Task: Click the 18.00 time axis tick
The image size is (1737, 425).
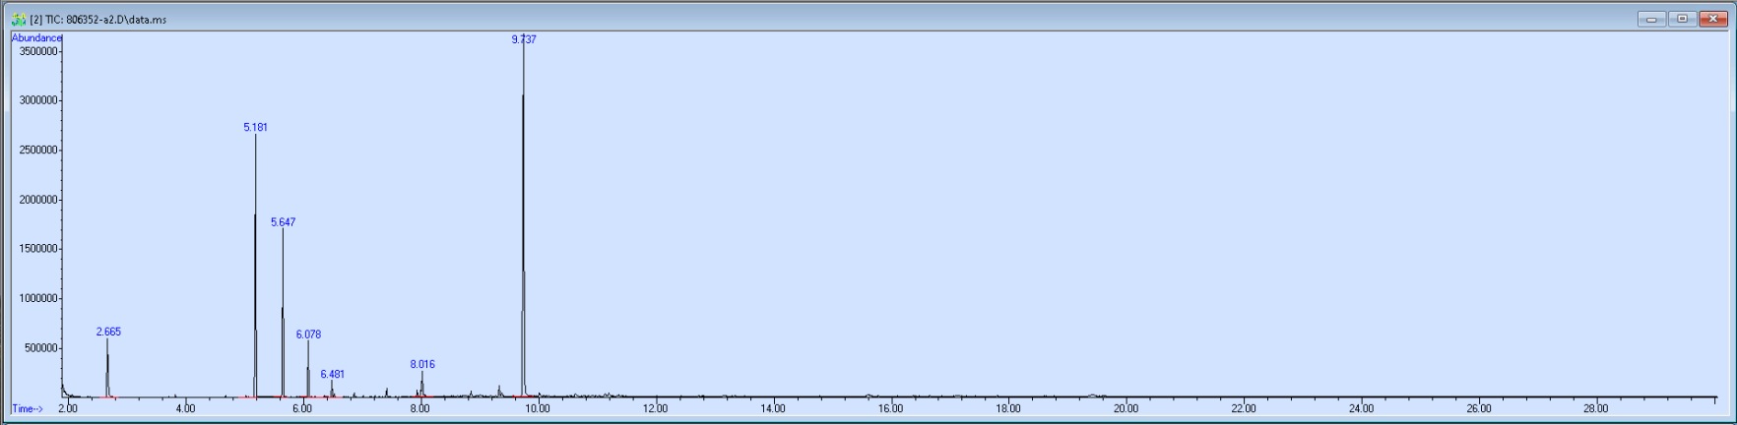Action: point(1008,408)
